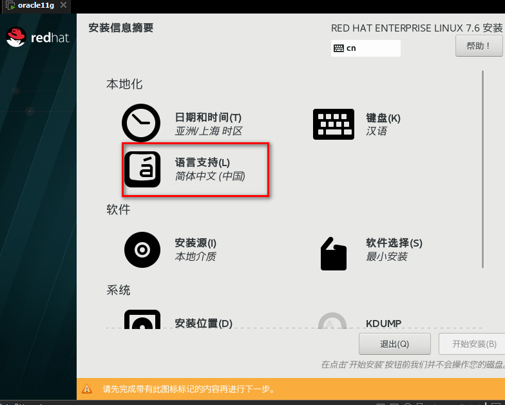Open 软件选择(S) 最小安装 entry
The width and height of the screenshot is (505, 405).
394,250
